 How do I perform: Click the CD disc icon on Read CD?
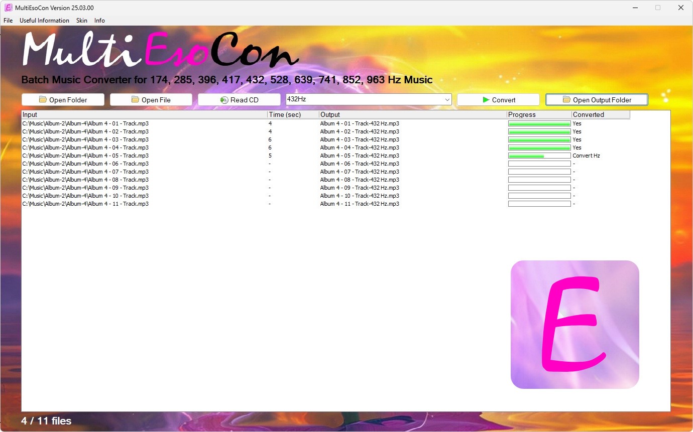224,100
